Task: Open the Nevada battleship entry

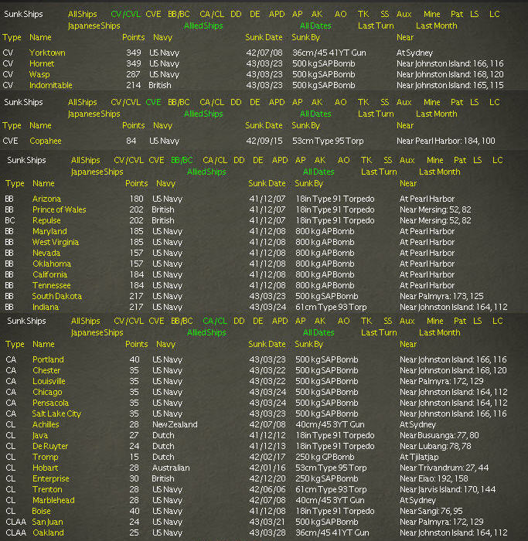Action: (x=46, y=253)
